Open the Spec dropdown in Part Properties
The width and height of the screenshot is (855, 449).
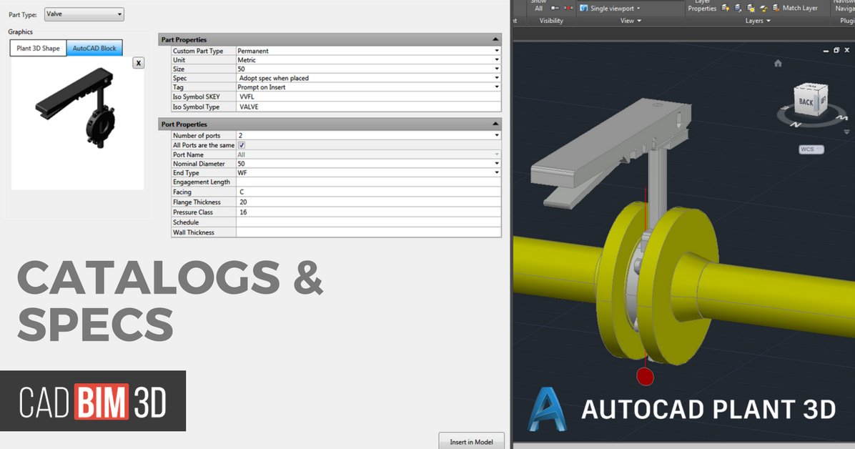point(496,78)
